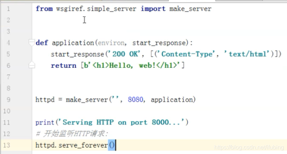Click line number 12 in the gutter
The image size is (287, 154).
7,134
